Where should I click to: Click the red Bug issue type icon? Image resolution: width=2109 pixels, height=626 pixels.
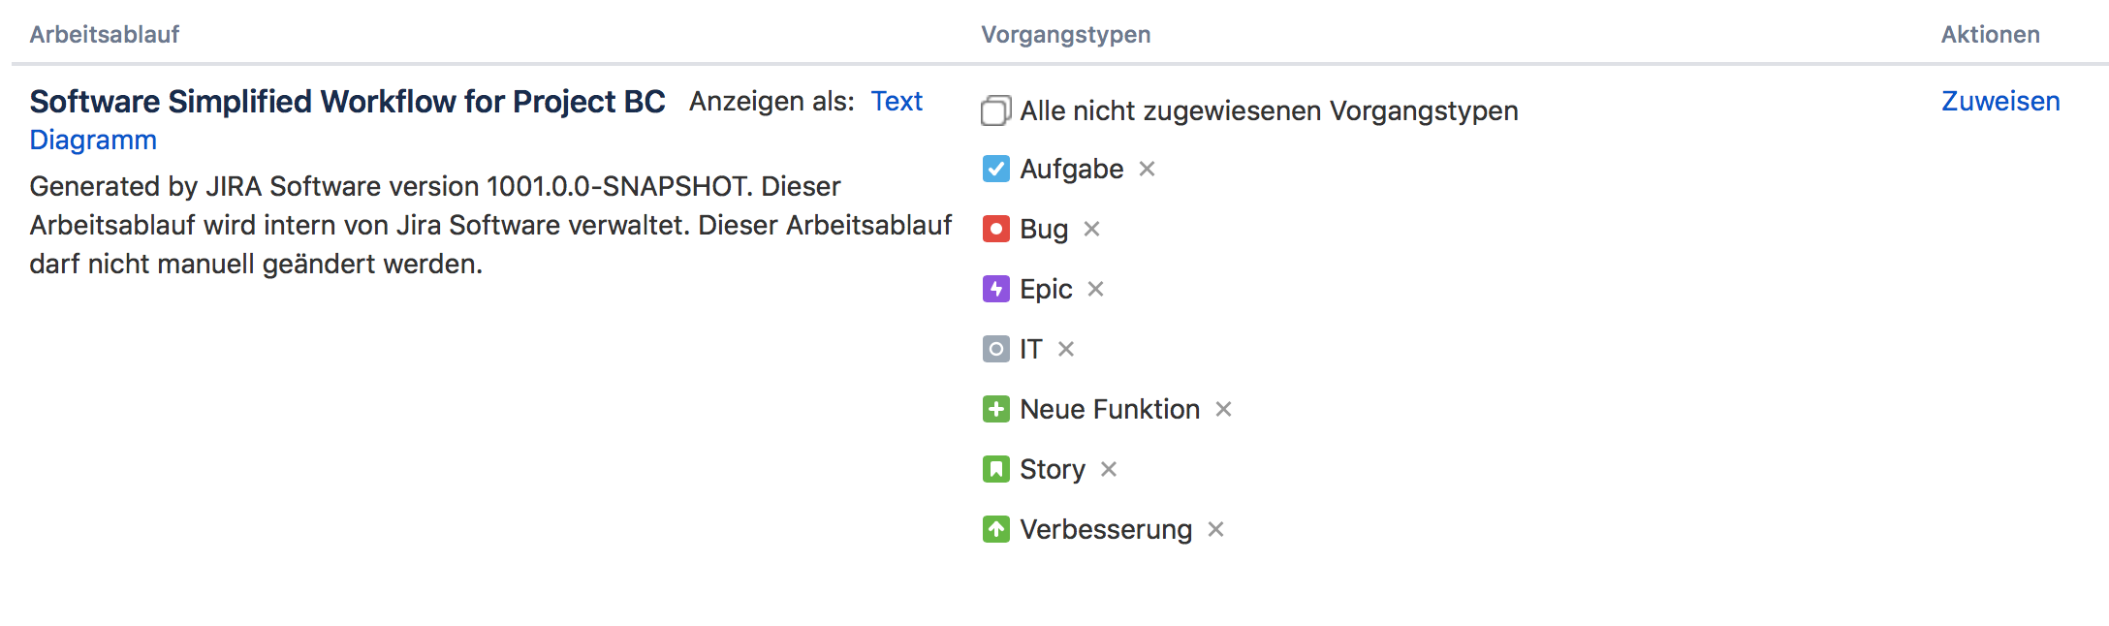995,229
